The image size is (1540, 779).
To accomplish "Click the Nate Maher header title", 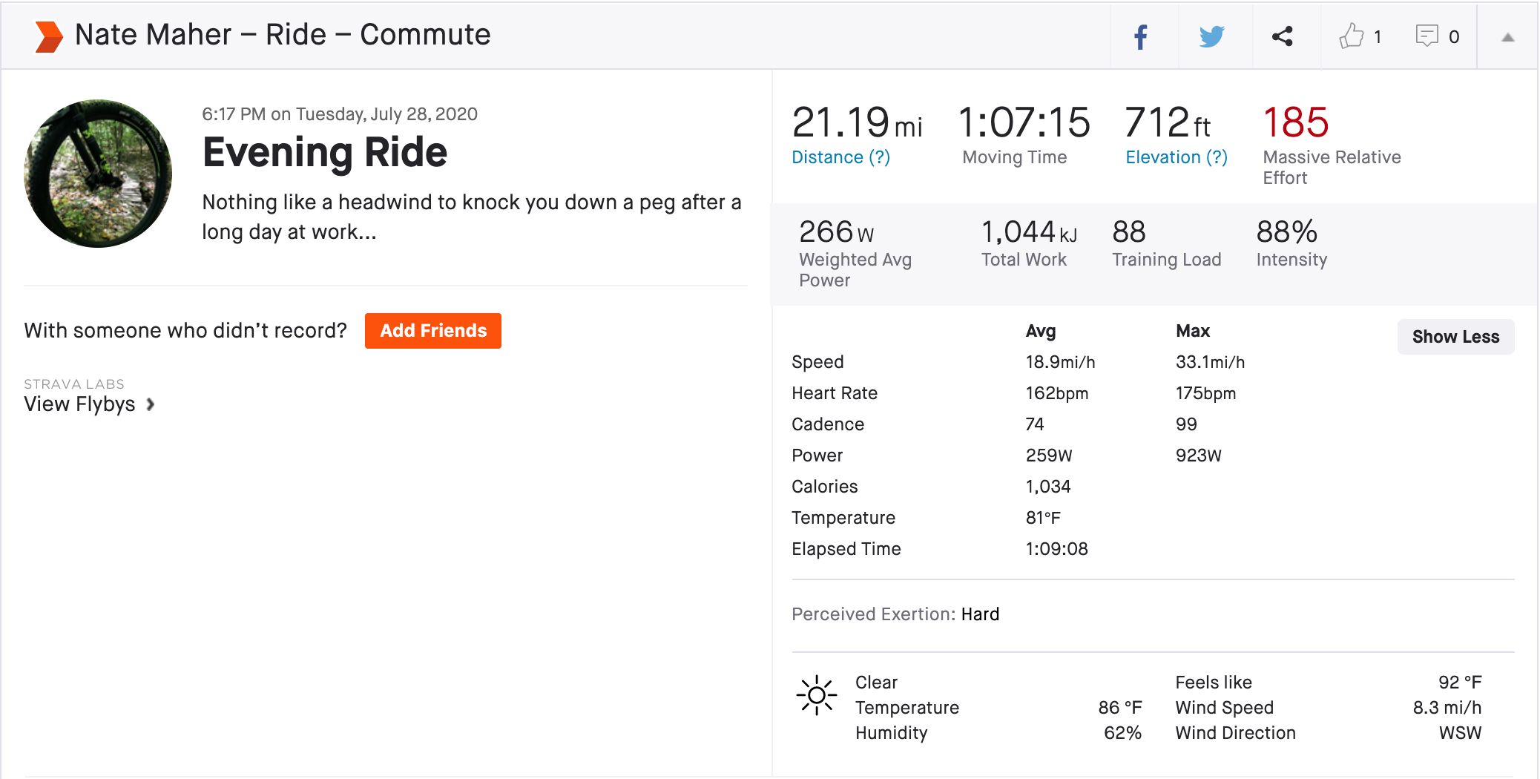I will coord(283,35).
